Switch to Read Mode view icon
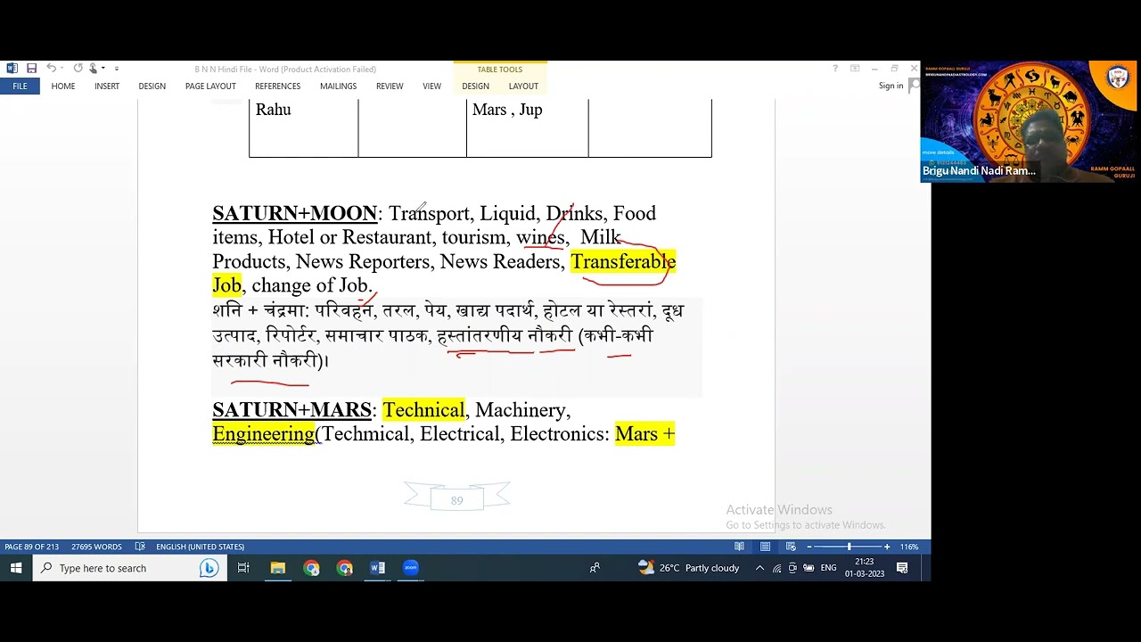Image resolution: width=1141 pixels, height=642 pixels. 739,547
